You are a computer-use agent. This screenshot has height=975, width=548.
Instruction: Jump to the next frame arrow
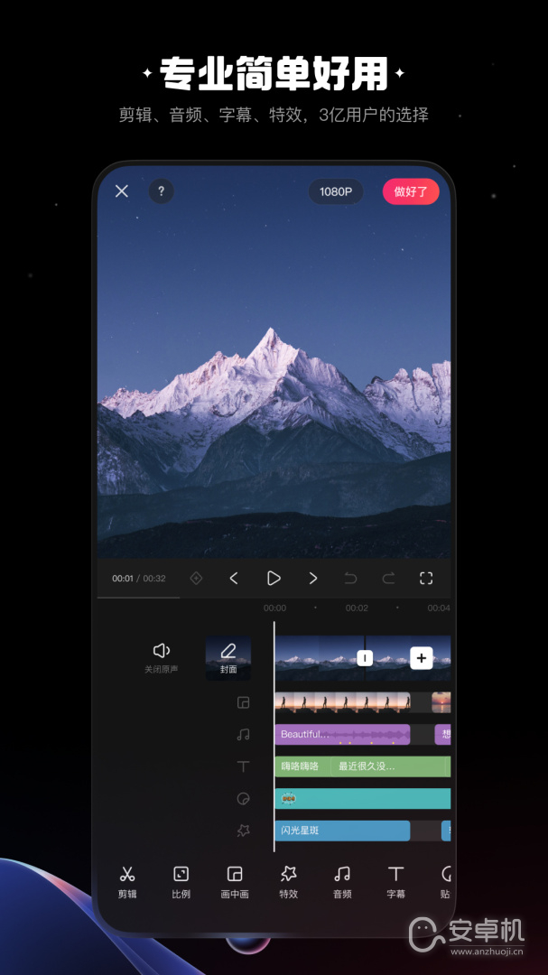(313, 579)
